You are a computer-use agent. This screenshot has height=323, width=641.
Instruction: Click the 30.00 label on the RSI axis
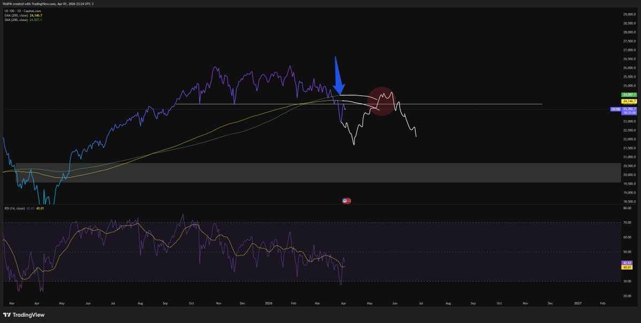pos(627,281)
